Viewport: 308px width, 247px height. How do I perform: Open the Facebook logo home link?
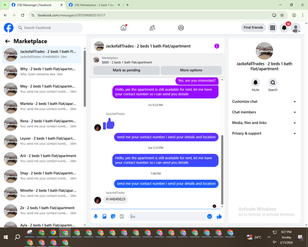(9, 28)
